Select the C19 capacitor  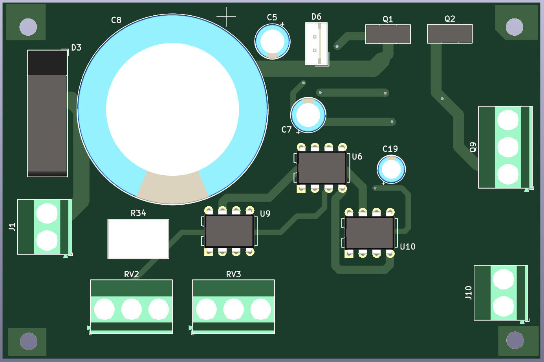pos(391,169)
